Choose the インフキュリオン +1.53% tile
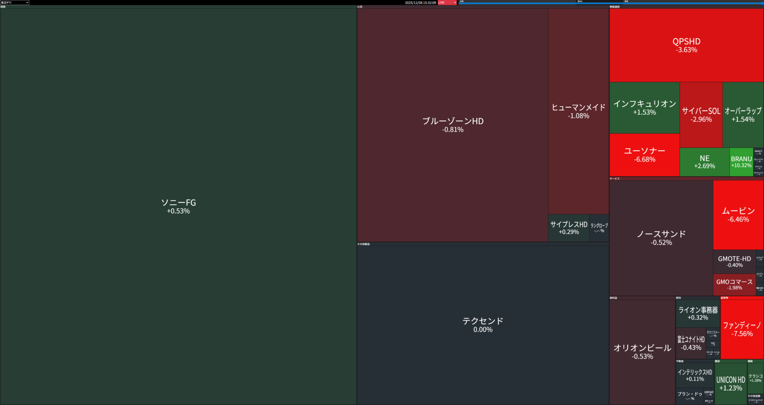764x405 pixels. pos(644,107)
